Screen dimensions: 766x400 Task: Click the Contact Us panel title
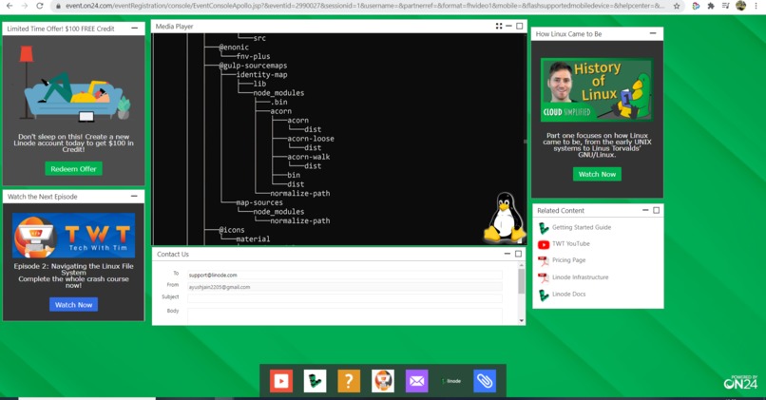click(x=172, y=254)
